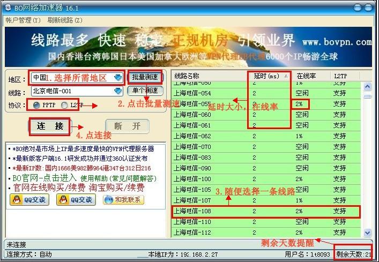Select the row 上海电信-062
379x262 pixels.
[266, 136]
